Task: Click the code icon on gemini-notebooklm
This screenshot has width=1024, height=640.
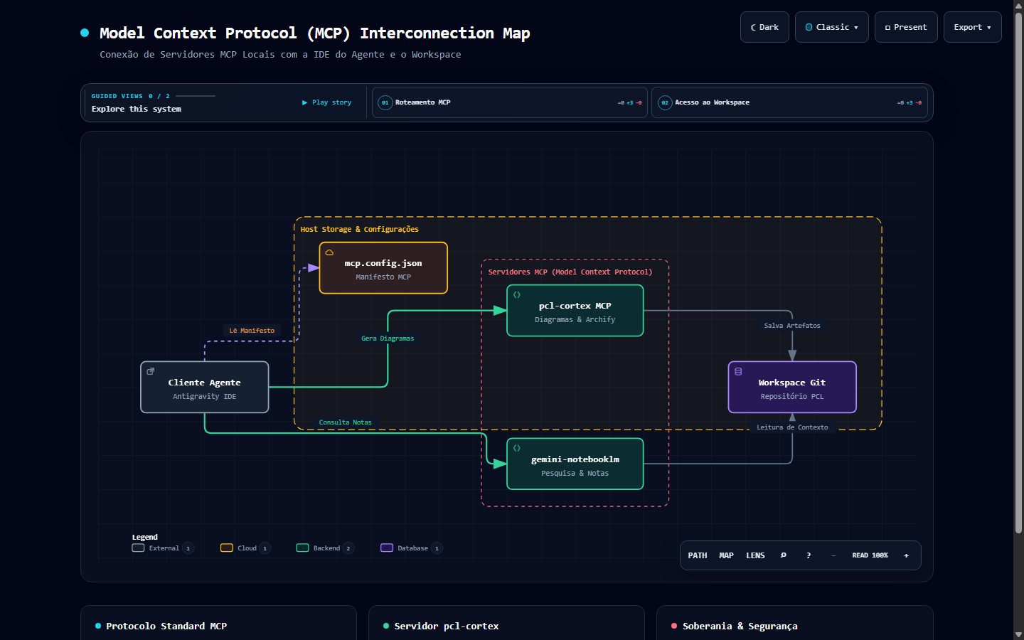Action: (517, 448)
